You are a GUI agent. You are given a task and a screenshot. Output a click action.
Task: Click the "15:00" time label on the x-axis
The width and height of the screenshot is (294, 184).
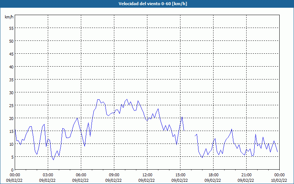click(180, 175)
